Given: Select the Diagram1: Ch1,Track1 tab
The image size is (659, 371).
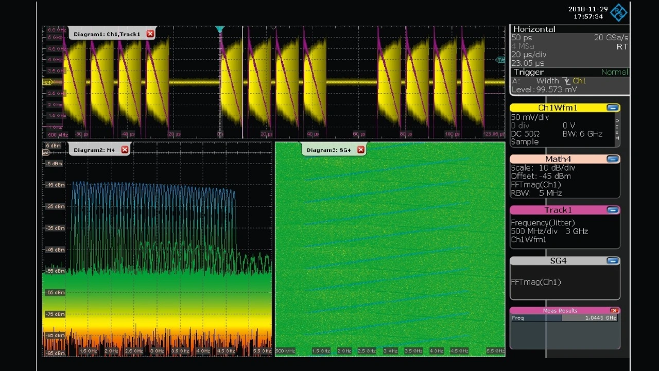Looking at the screenshot, I should point(107,34).
